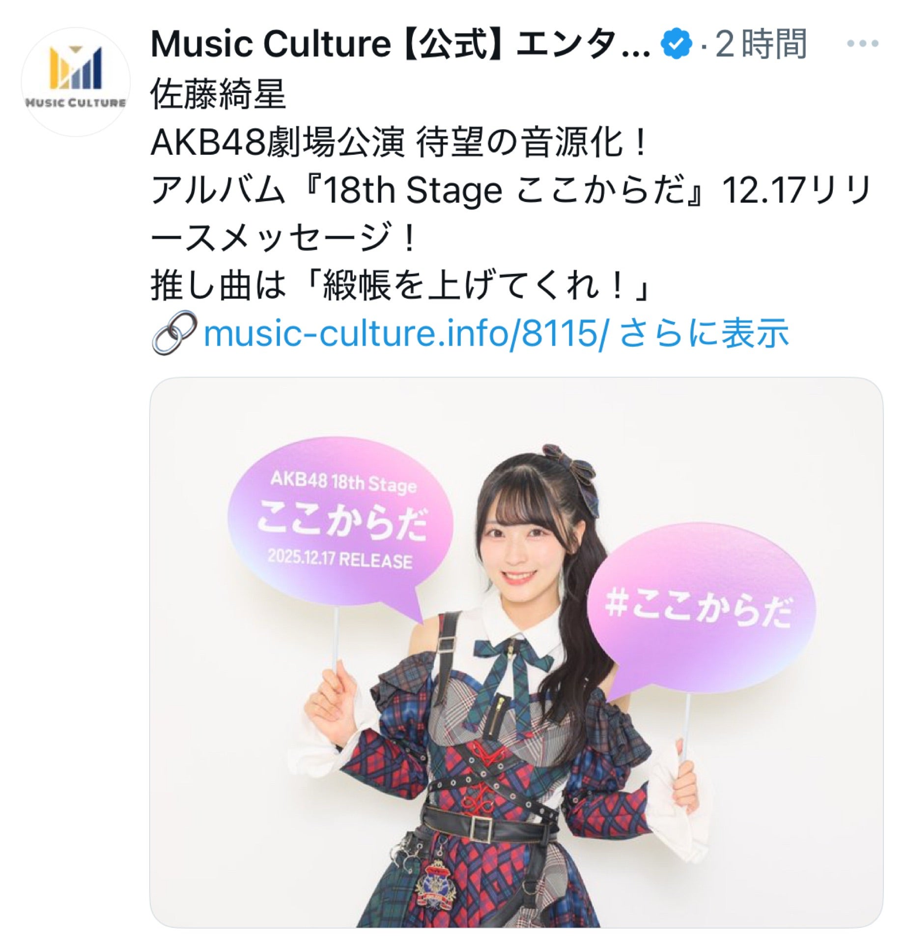Open the Music Culture profile avatar
Viewport: 905px width, 944px height.
coord(76,82)
